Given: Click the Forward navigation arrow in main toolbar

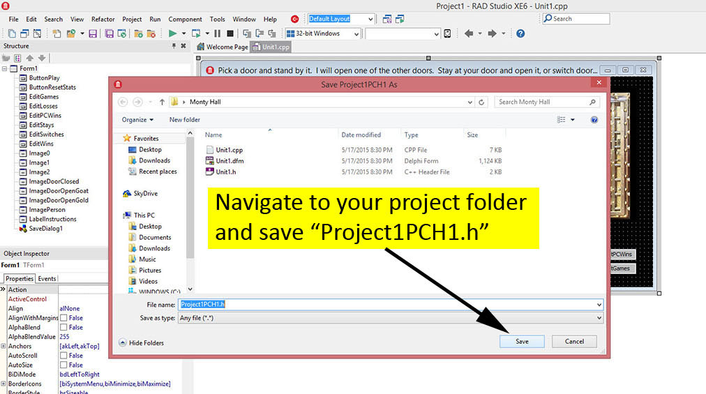Looking at the screenshot, I should pos(492,33).
